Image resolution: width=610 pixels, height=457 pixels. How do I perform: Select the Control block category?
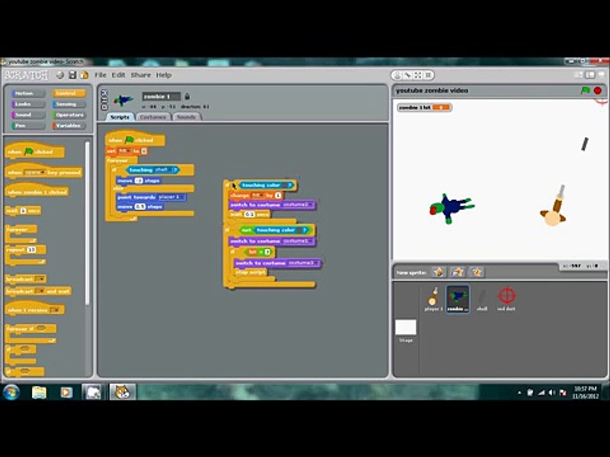(69, 93)
